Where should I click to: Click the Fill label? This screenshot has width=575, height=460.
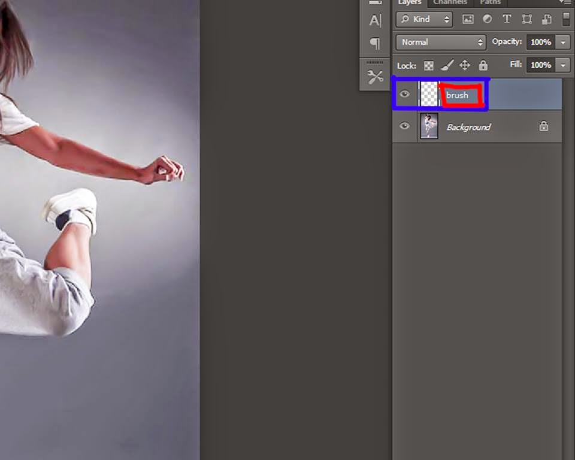click(516, 65)
